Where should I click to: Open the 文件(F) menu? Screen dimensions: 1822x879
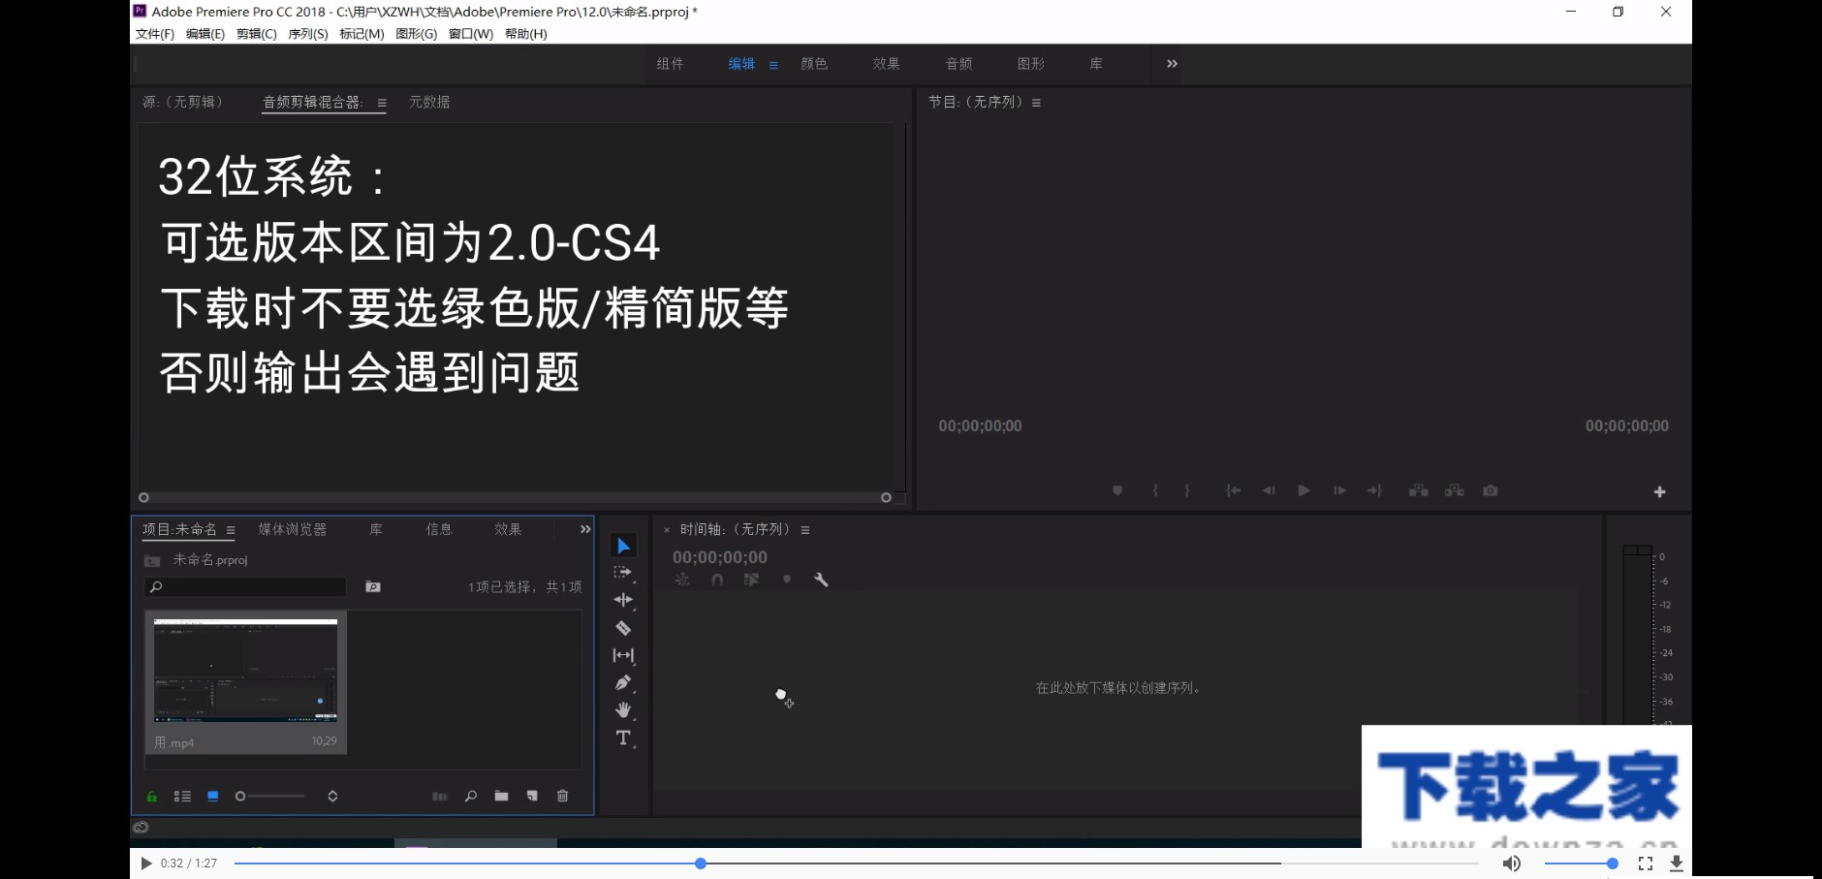[x=153, y=33]
